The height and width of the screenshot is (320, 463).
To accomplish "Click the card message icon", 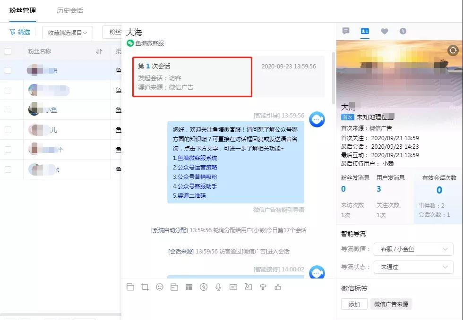I will tap(233, 287).
